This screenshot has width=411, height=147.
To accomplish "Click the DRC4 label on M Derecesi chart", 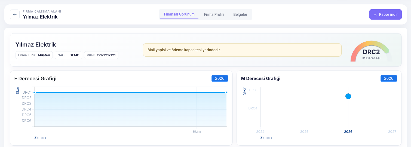I will pos(253,108).
